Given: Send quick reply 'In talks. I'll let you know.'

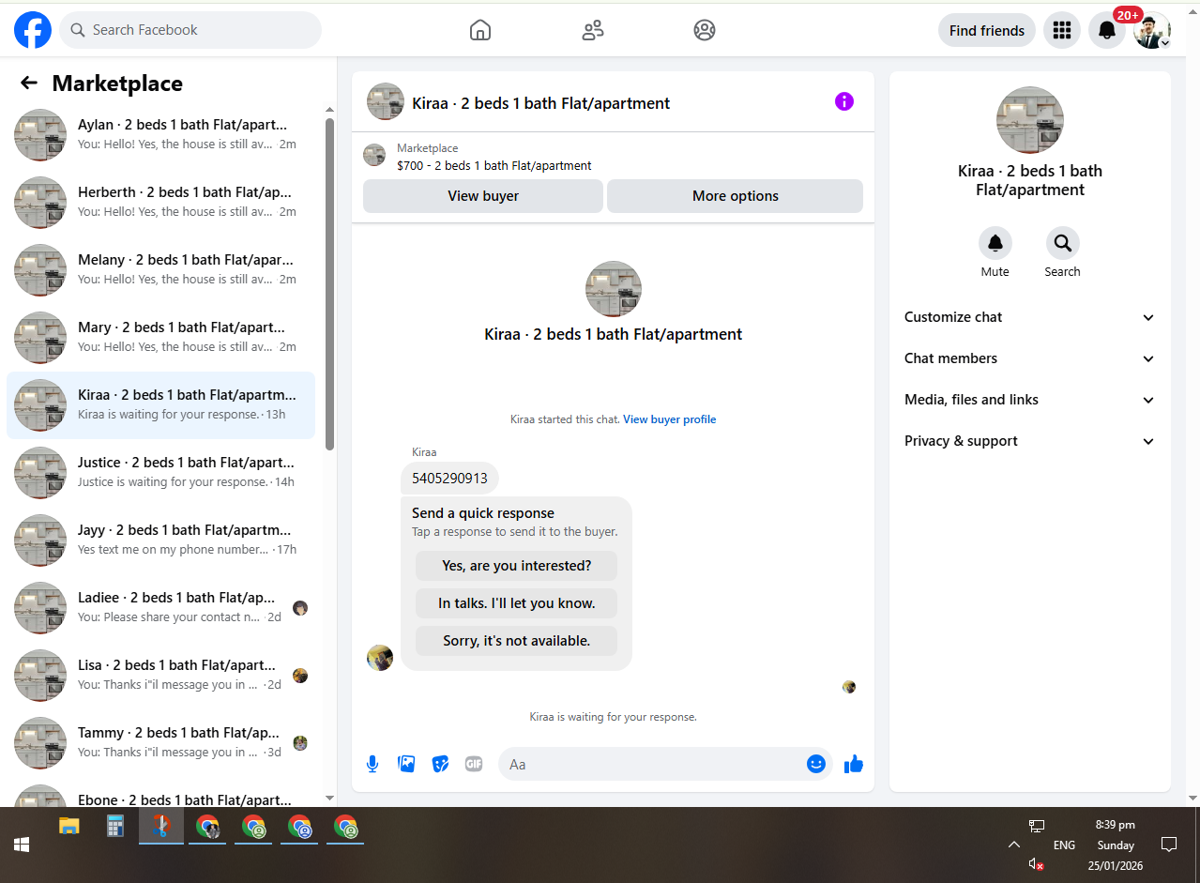Looking at the screenshot, I should tap(517, 603).
